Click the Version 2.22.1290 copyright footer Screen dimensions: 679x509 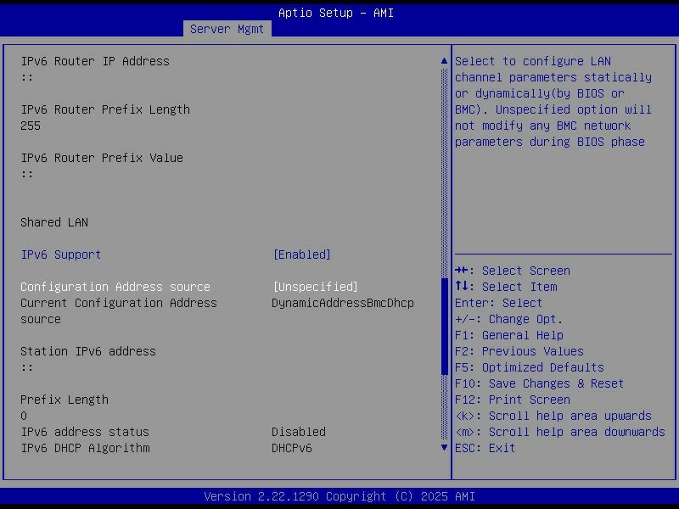tap(339, 496)
